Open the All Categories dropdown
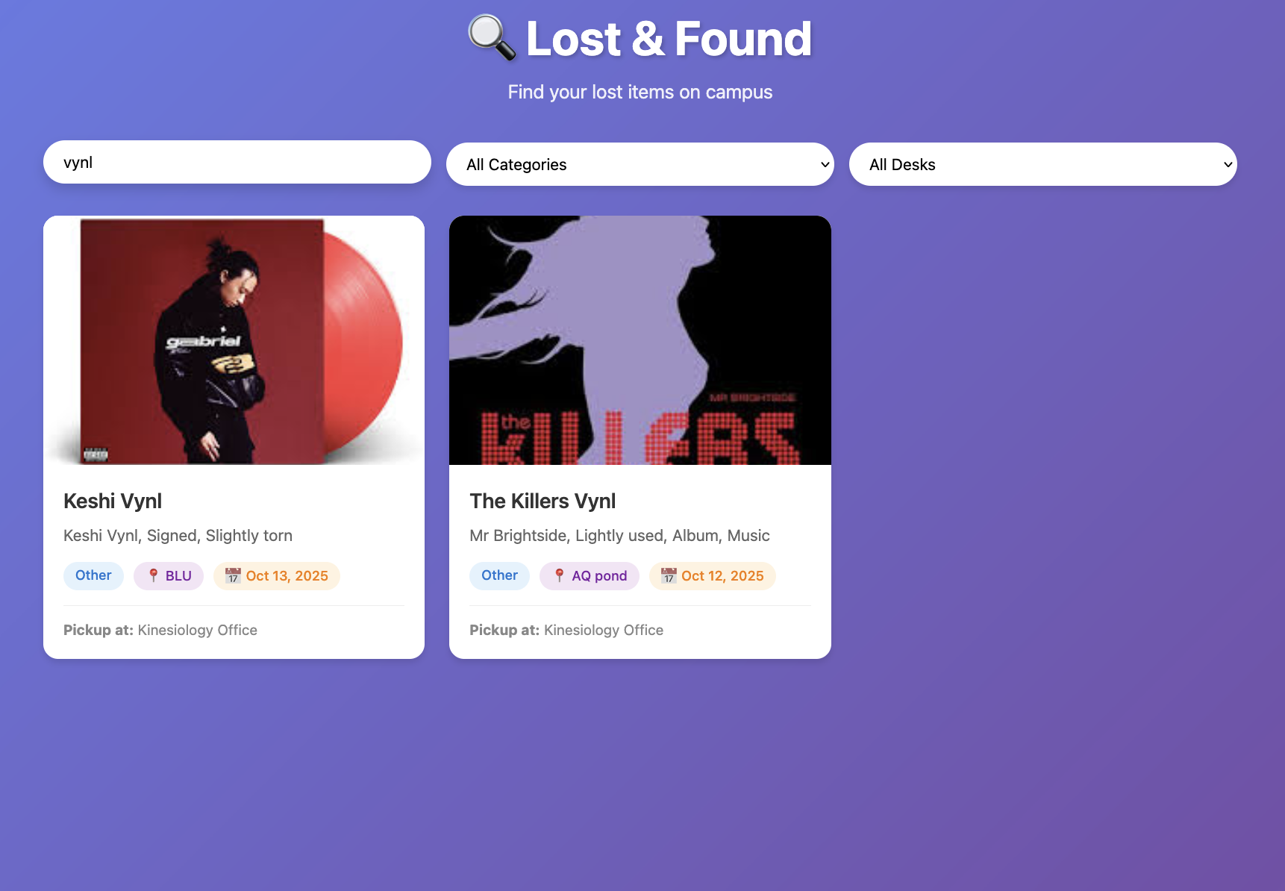Screen dimensions: 1285x891 point(640,164)
